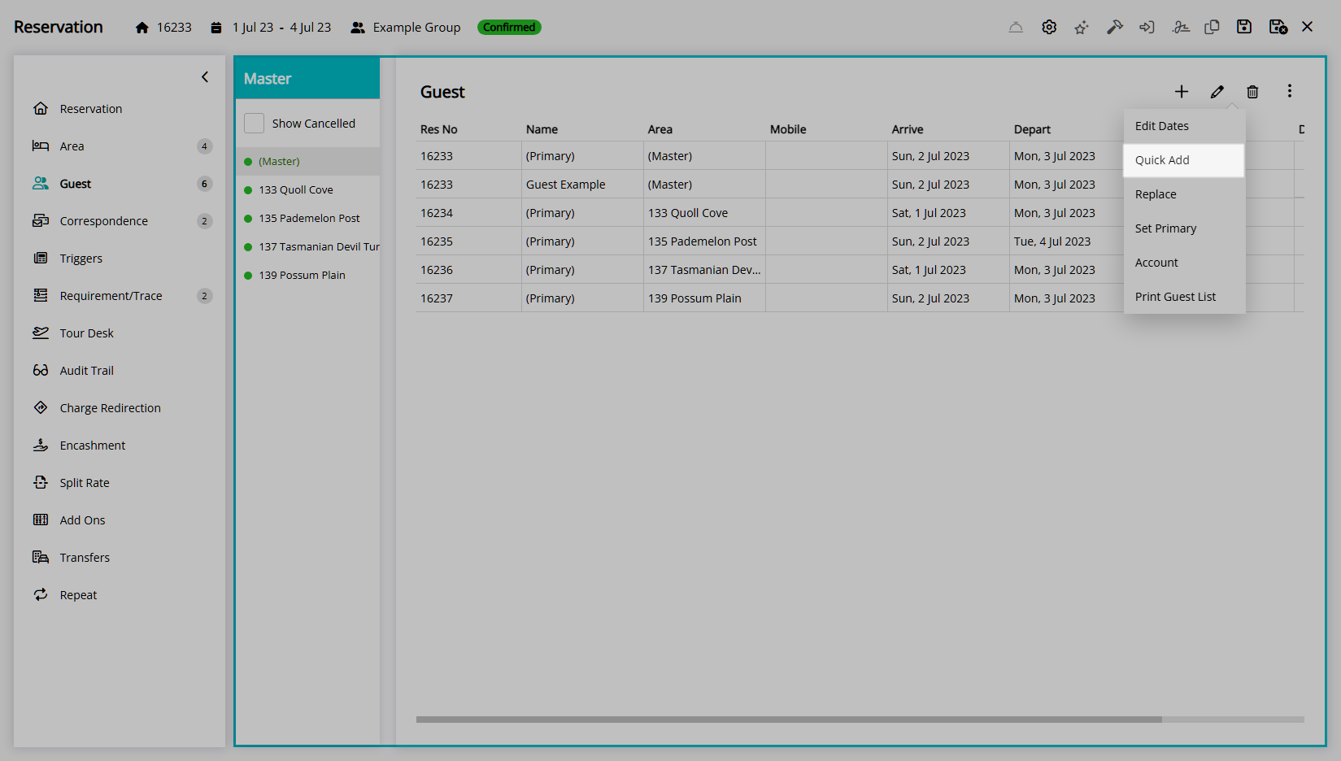This screenshot has width=1341, height=761.
Task: Choose Account from the menu
Action: (1184, 263)
